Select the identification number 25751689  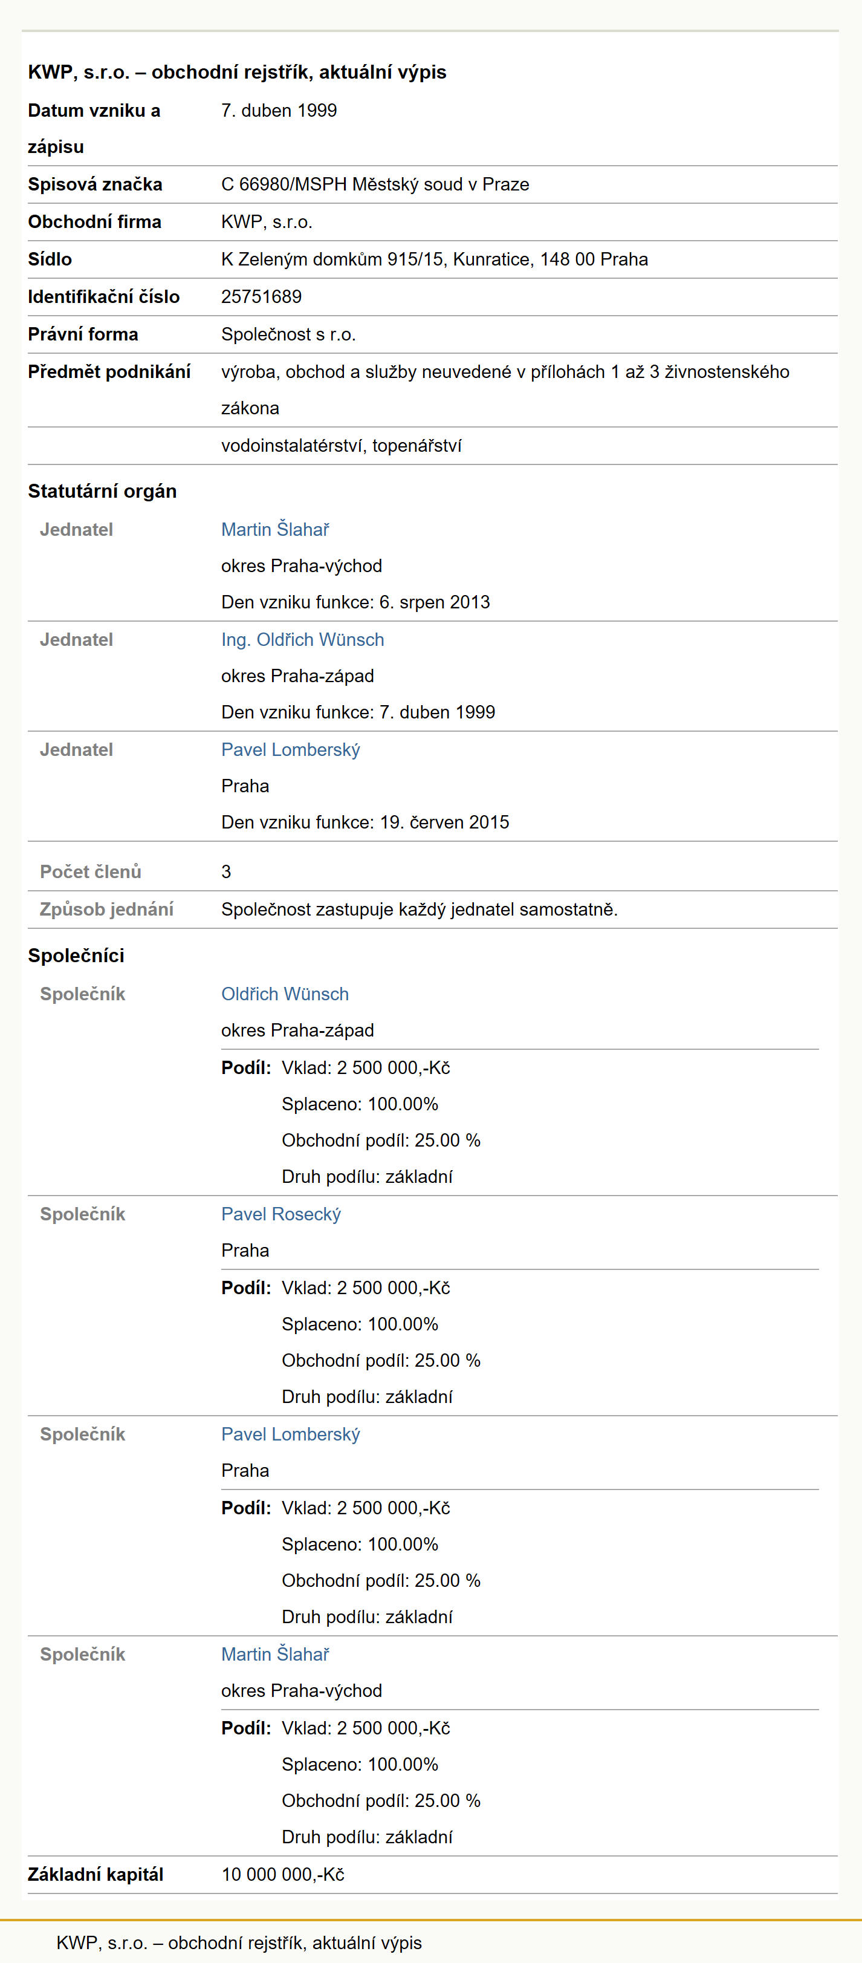(261, 296)
